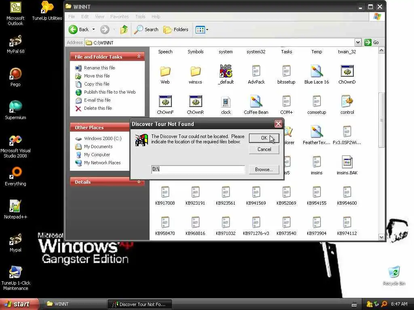The width and height of the screenshot is (414, 310).
Task: Select the FeatherTexture bitmap file
Action: tap(317, 135)
